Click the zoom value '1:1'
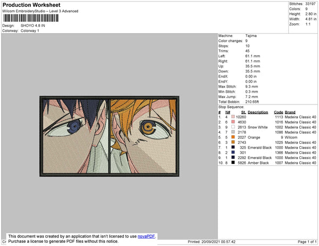This screenshot has width=319, height=246. (308, 24)
